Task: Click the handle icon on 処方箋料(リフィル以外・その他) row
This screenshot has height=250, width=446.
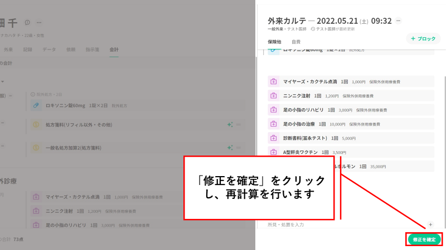Action: [x=239, y=124]
